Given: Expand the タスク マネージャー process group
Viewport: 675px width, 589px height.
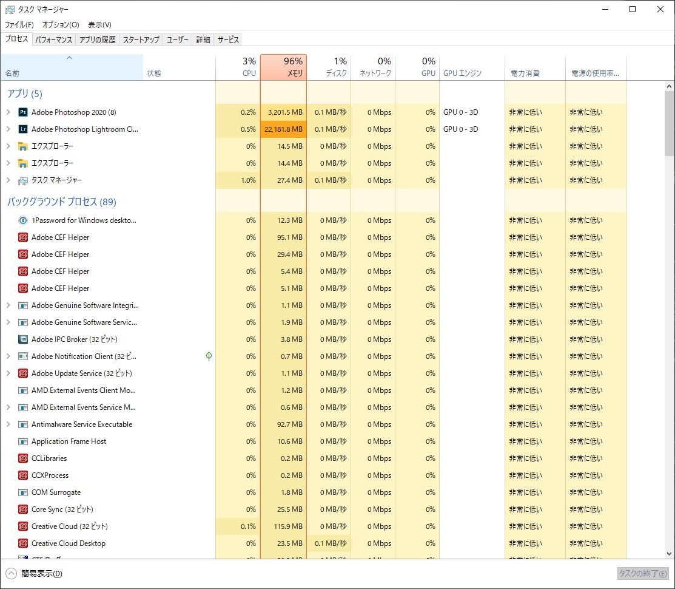Looking at the screenshot, I should 8,180.
